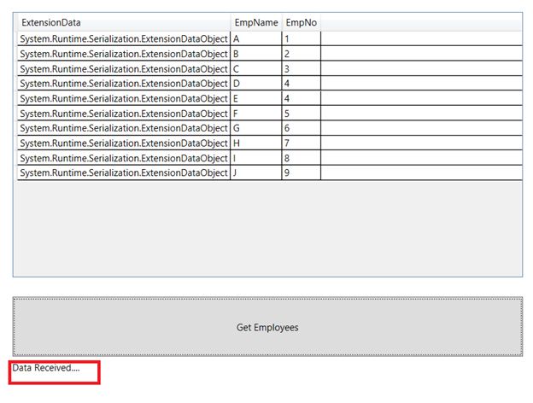Select the ExtensionDataObject cell in row H
The height and width of the screenshot is (403, 533).
coord(124,143)
